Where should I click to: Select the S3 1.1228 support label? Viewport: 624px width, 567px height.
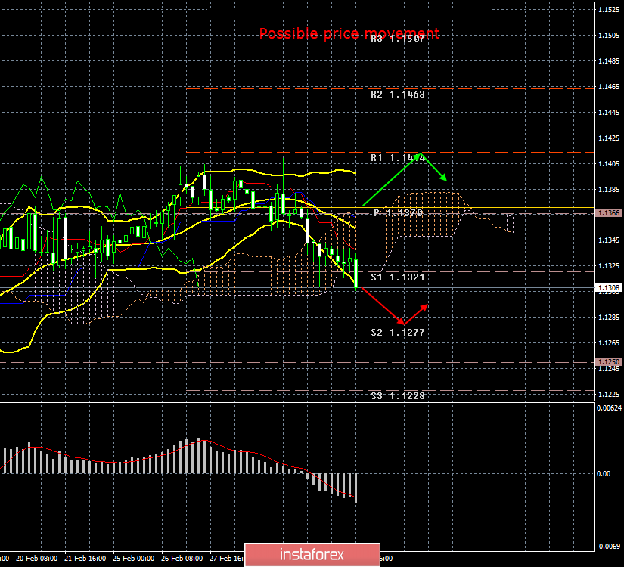point(398,396)
